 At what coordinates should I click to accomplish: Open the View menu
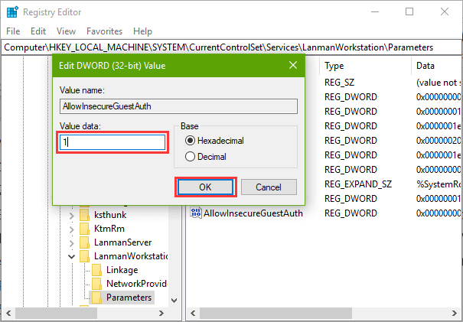(x=66, y=31)
